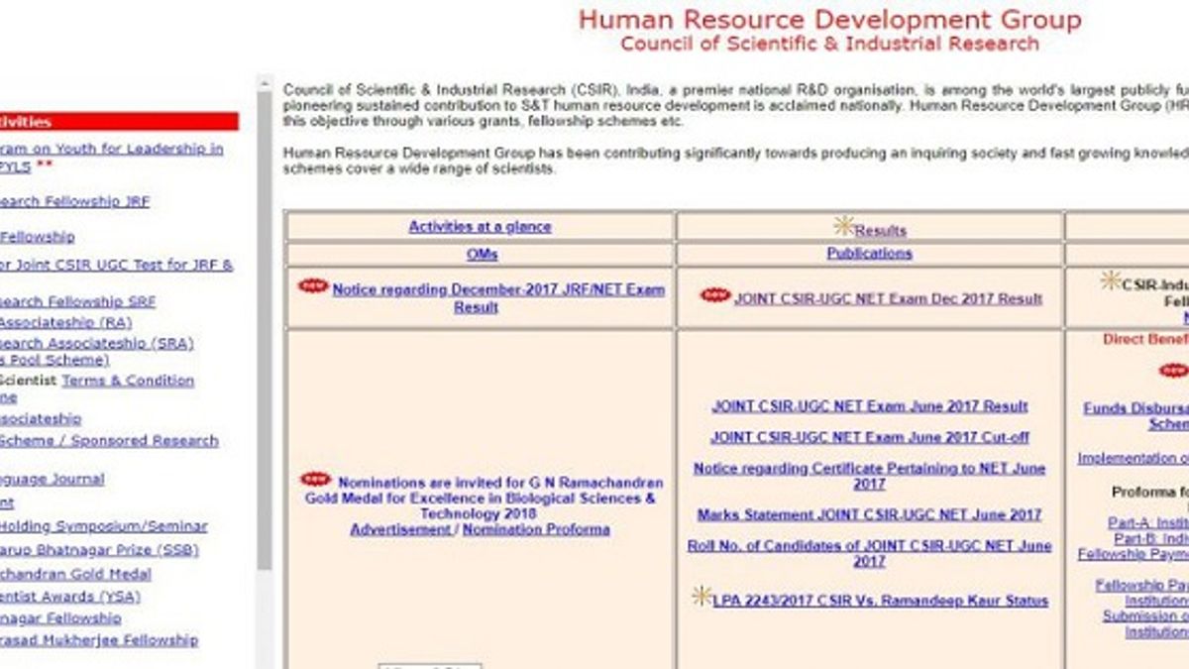Open the Nomination Proforma link
This screenshot has height=669, width=1189.
coord(536,530)
